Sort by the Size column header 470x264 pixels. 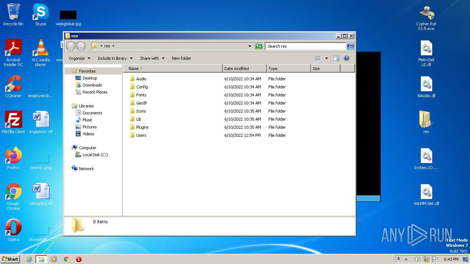click(325, 69)
